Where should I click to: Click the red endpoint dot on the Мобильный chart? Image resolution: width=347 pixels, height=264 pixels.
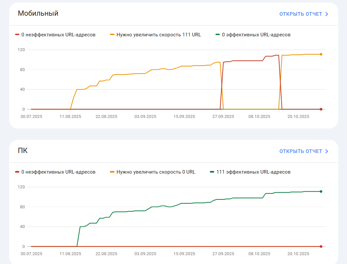pyautogui.click(x=321, y=109)
